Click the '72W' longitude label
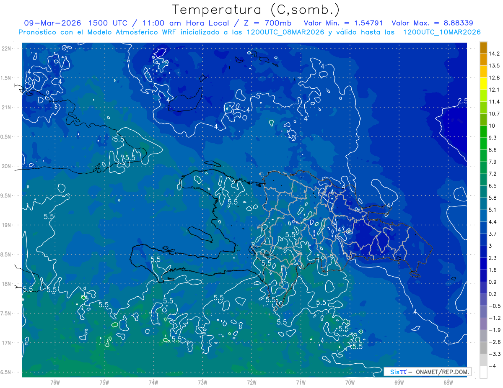 click(251, 383)
